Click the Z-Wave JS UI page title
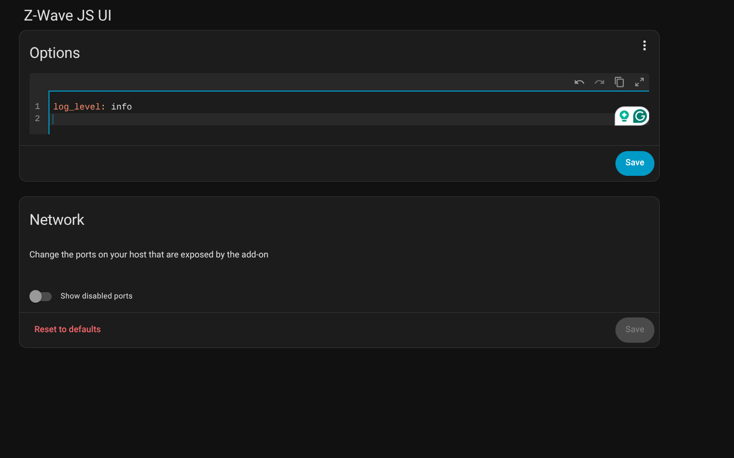 67,16
